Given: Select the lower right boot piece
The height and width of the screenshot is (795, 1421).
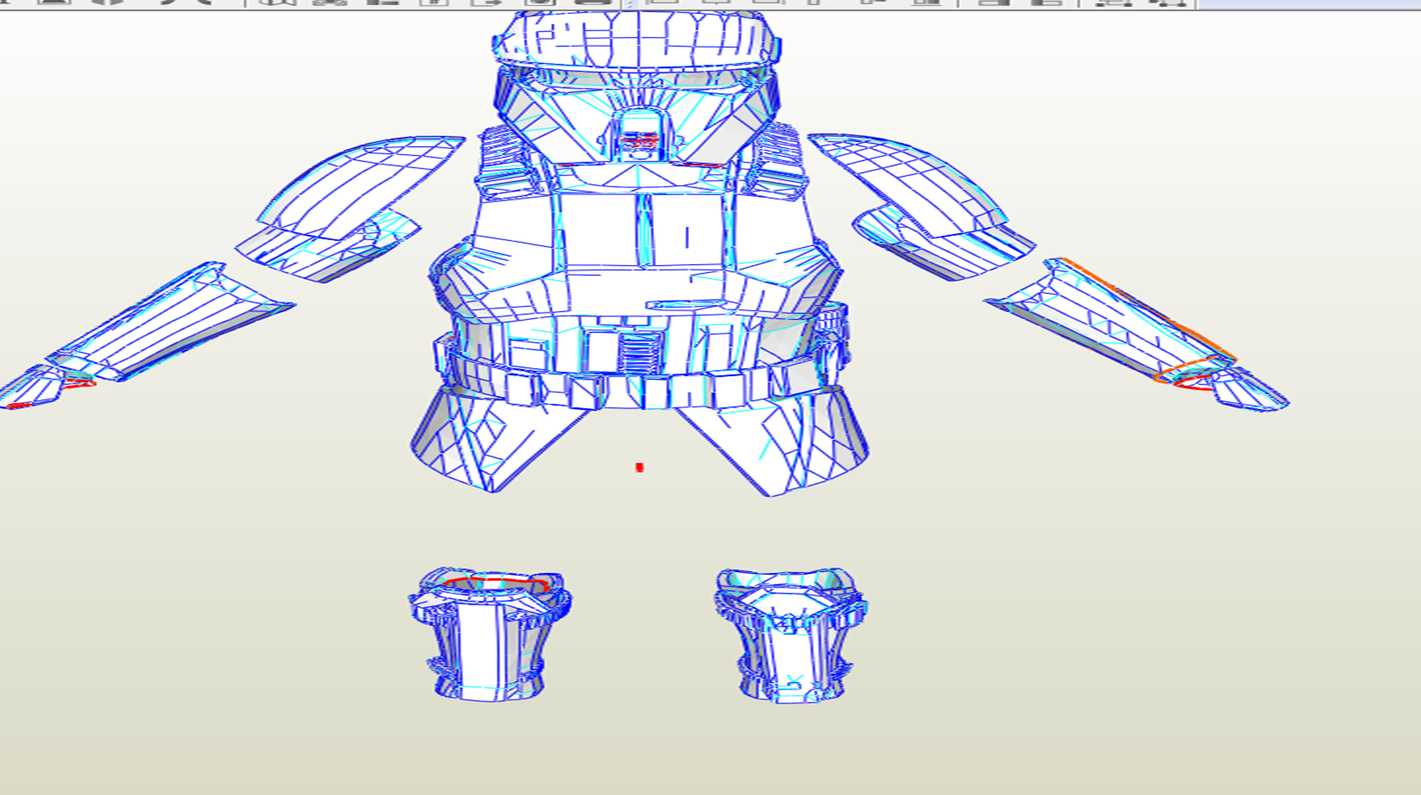Looking at the screenshot, I should point(790,635).
